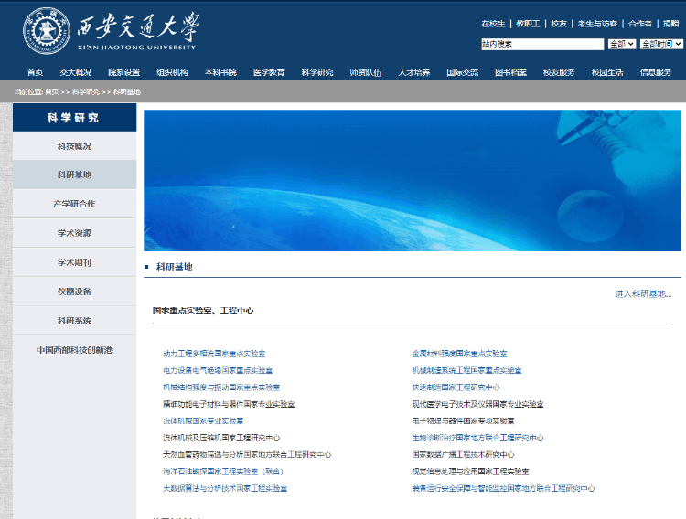The width and height of the screenshot is (686, 519).
Task: Open 电力设备电气绝缘国家重点实验室 link
Action: click(218, 370)
